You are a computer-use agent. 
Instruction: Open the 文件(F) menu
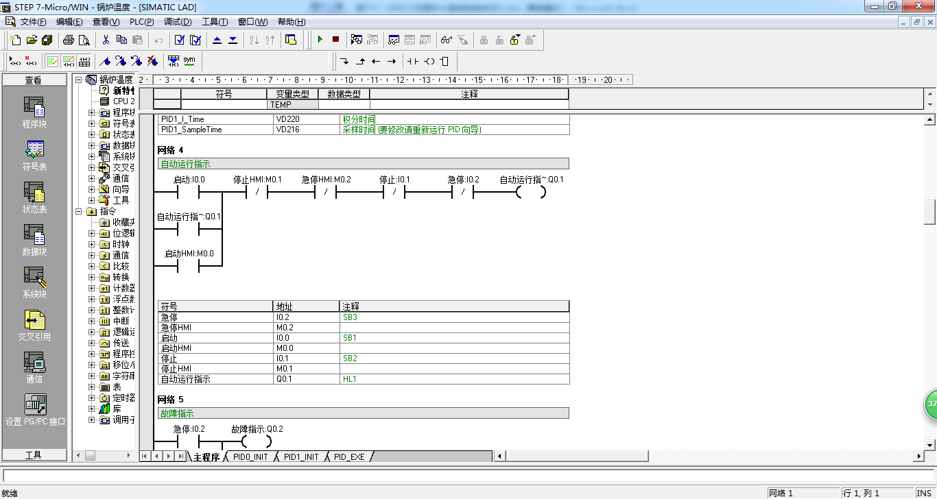(x=33, y=22)
